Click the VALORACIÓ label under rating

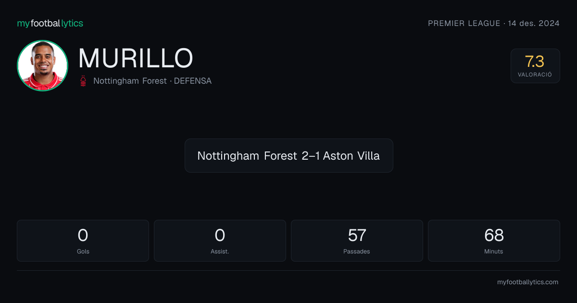535,75
